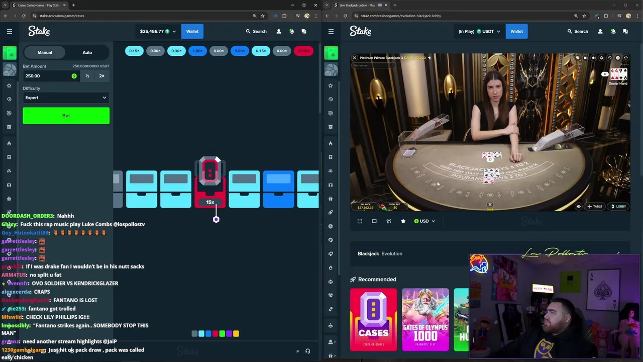
Task: Select the 0.30× past result chip
Action: [176, 51]
